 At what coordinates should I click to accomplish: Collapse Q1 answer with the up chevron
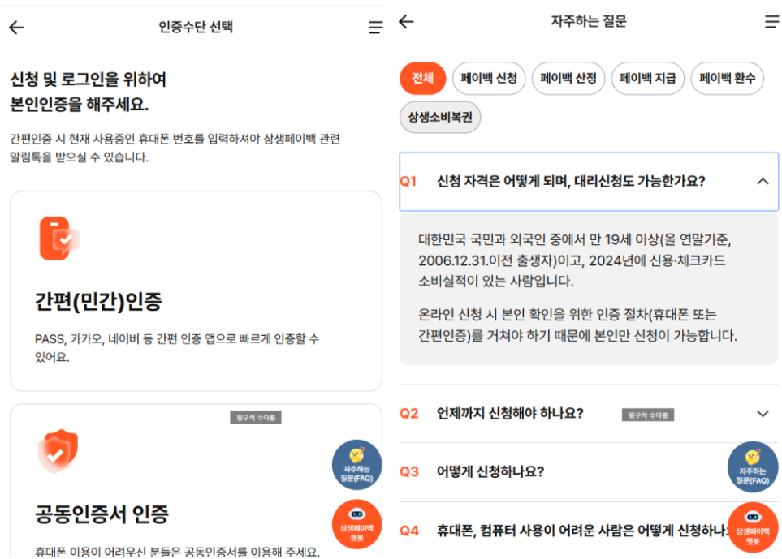[763, 182]
